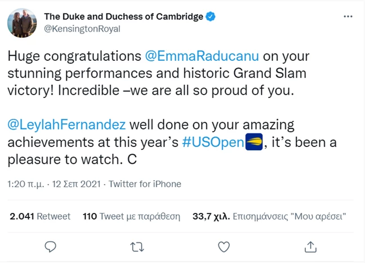View the 2.041 Retweet list
The image size is (366, 263).
(x=40, y=216)
